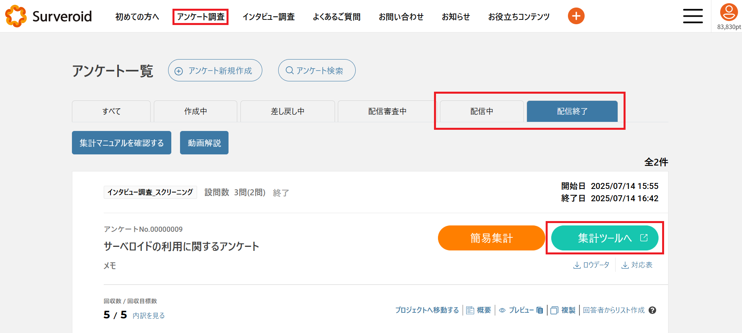Download the 対応表 file

pos(637,265)
